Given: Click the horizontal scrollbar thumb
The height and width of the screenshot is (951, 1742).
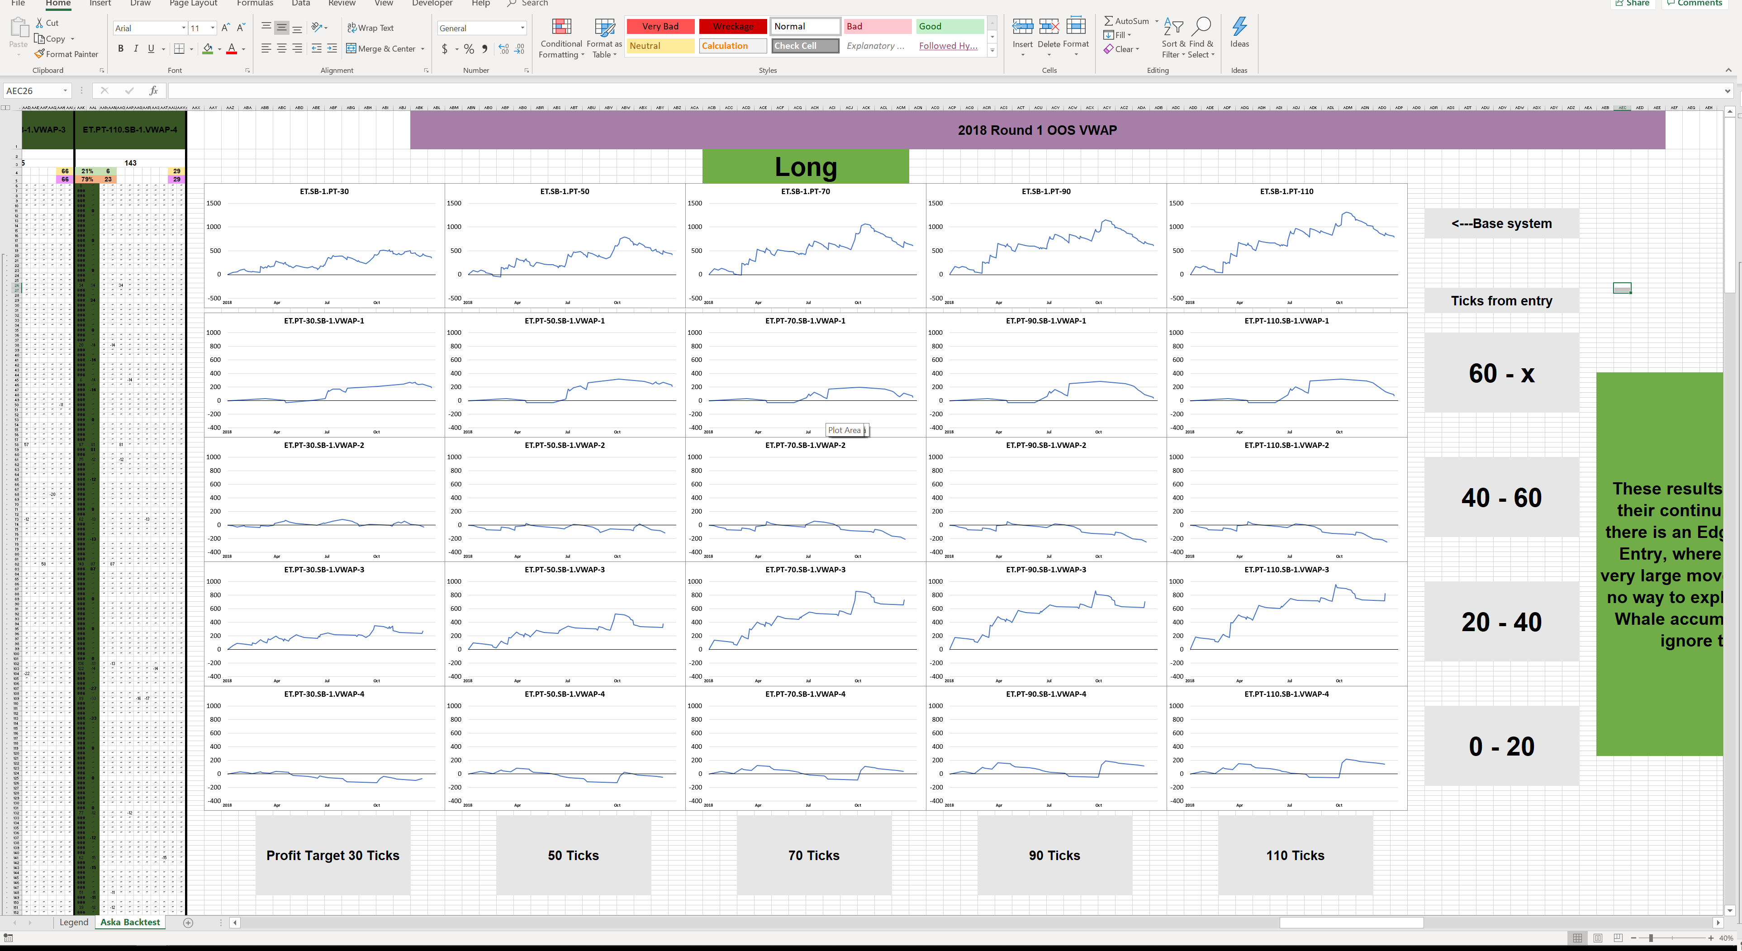Looking at the screenshot, I should click(1351, 922).
